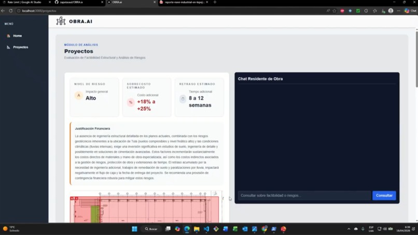
Task: Open the Windows Start menu
Action: 135,229
